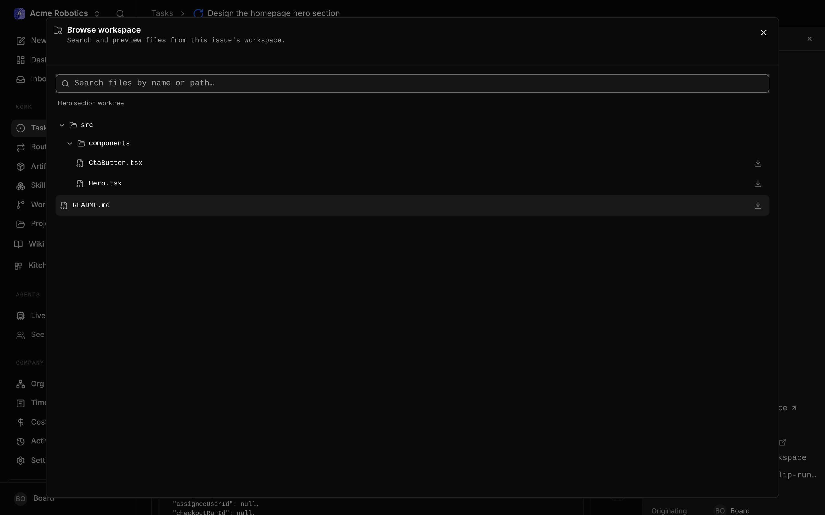Open the Live agents chip icon
825x515 pixels.
pos(20,316)
